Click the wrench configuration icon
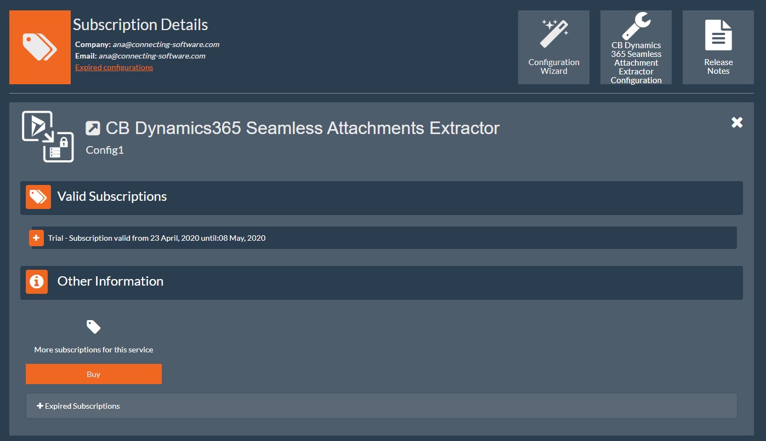The height and width of the screenshot is (441, 766). [x=636, y=26]
